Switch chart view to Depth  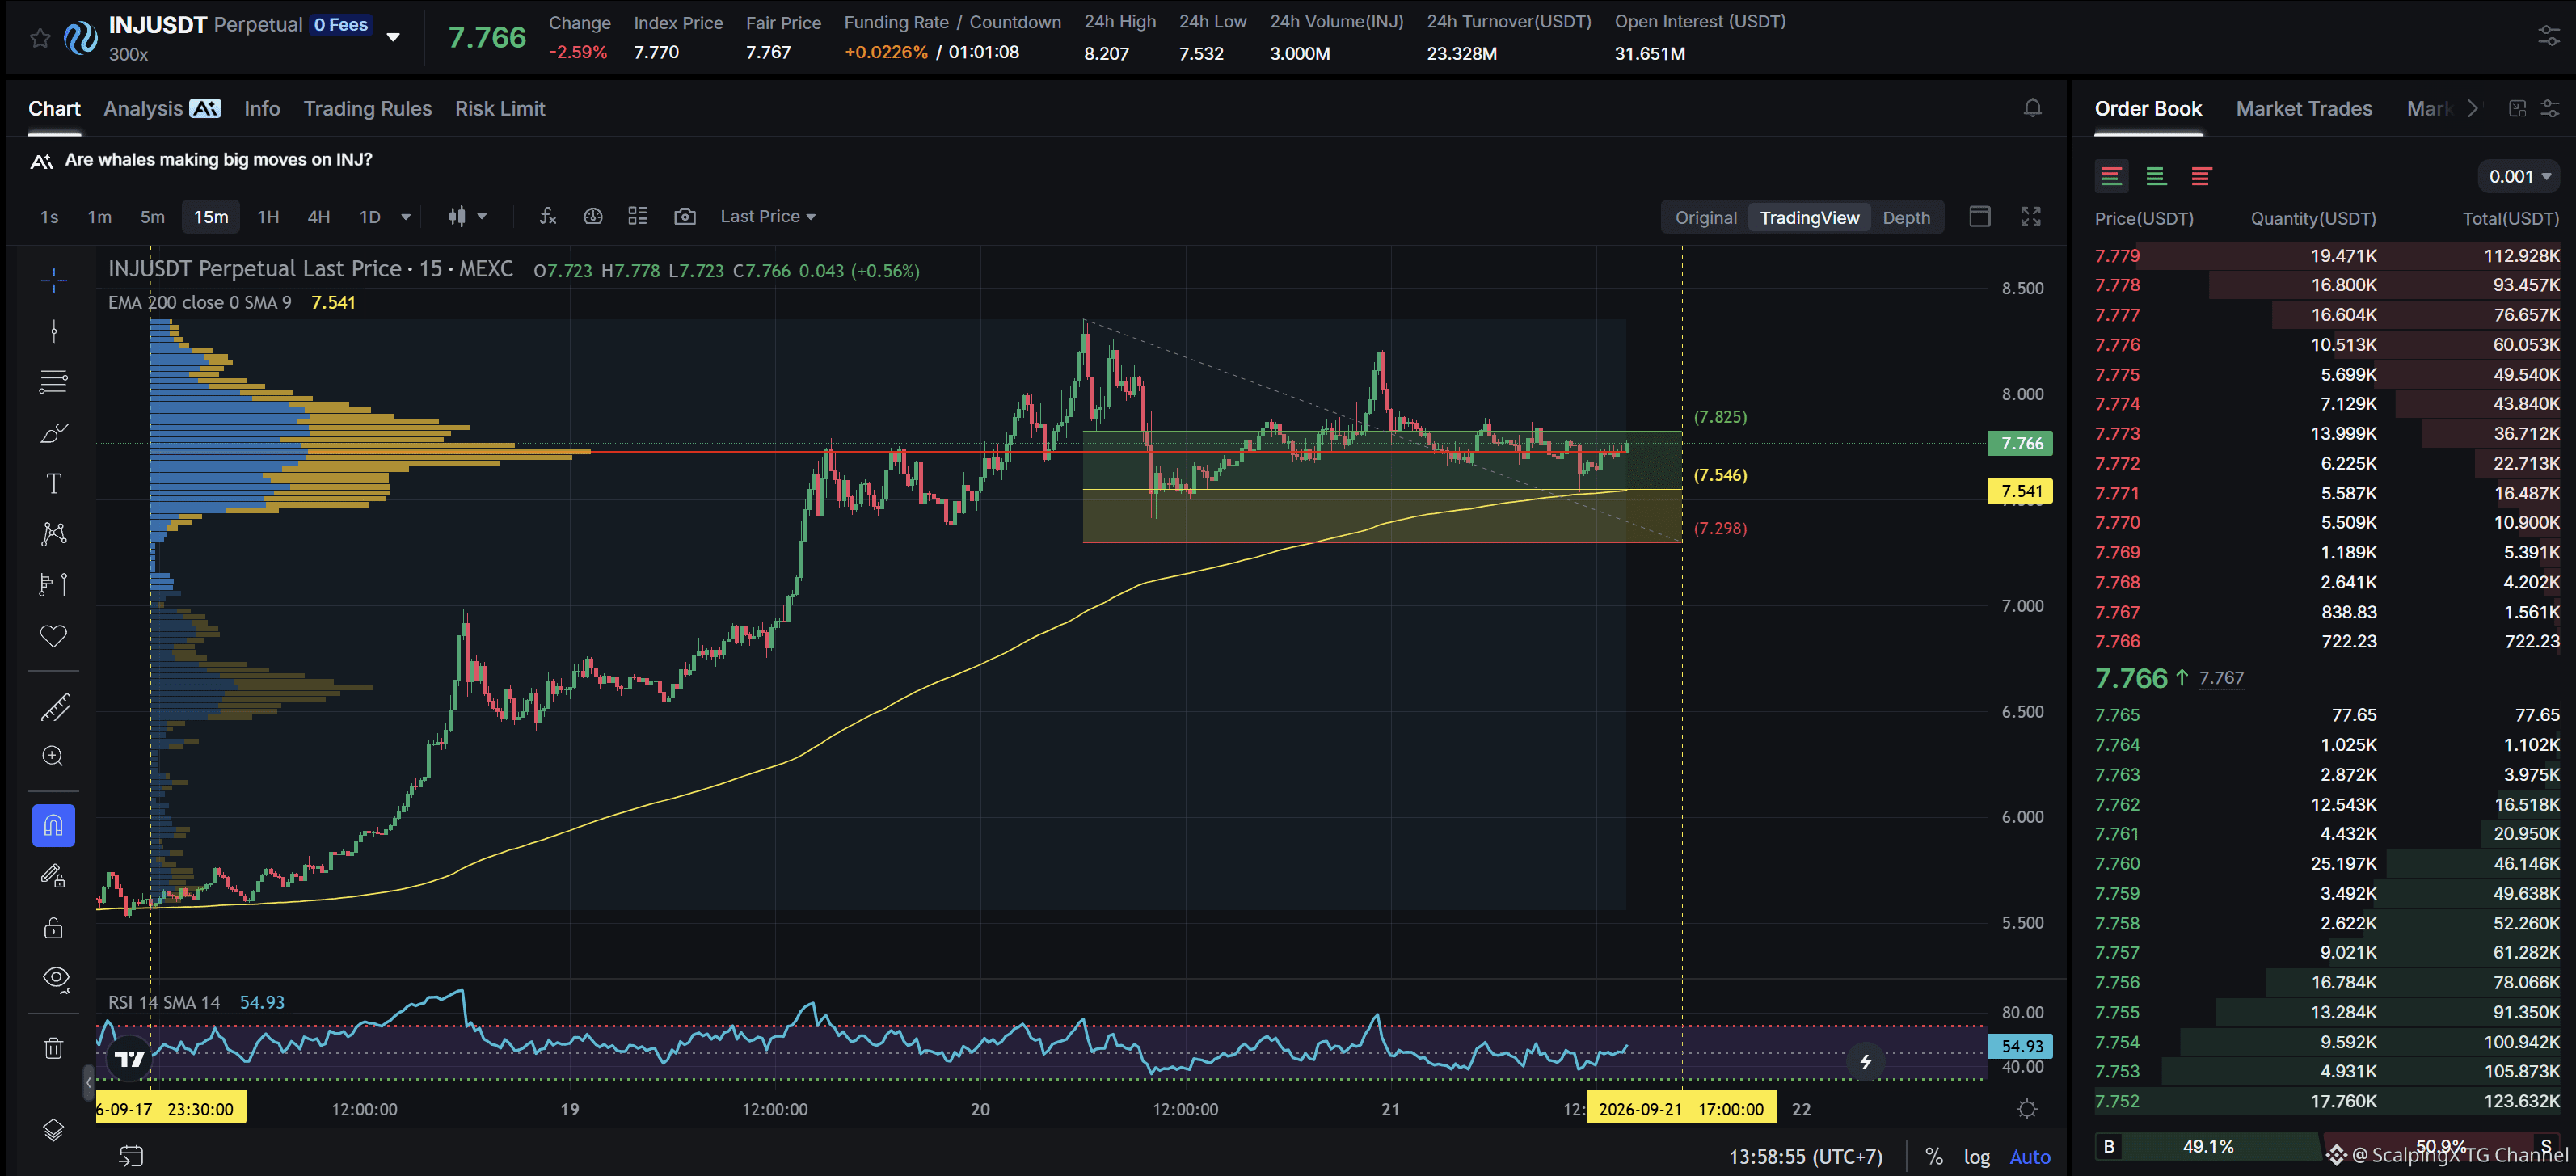[1905, 217]
